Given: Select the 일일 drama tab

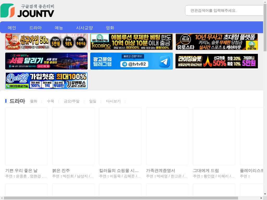Looking at the screenshot, I should (x=93, y=101).
